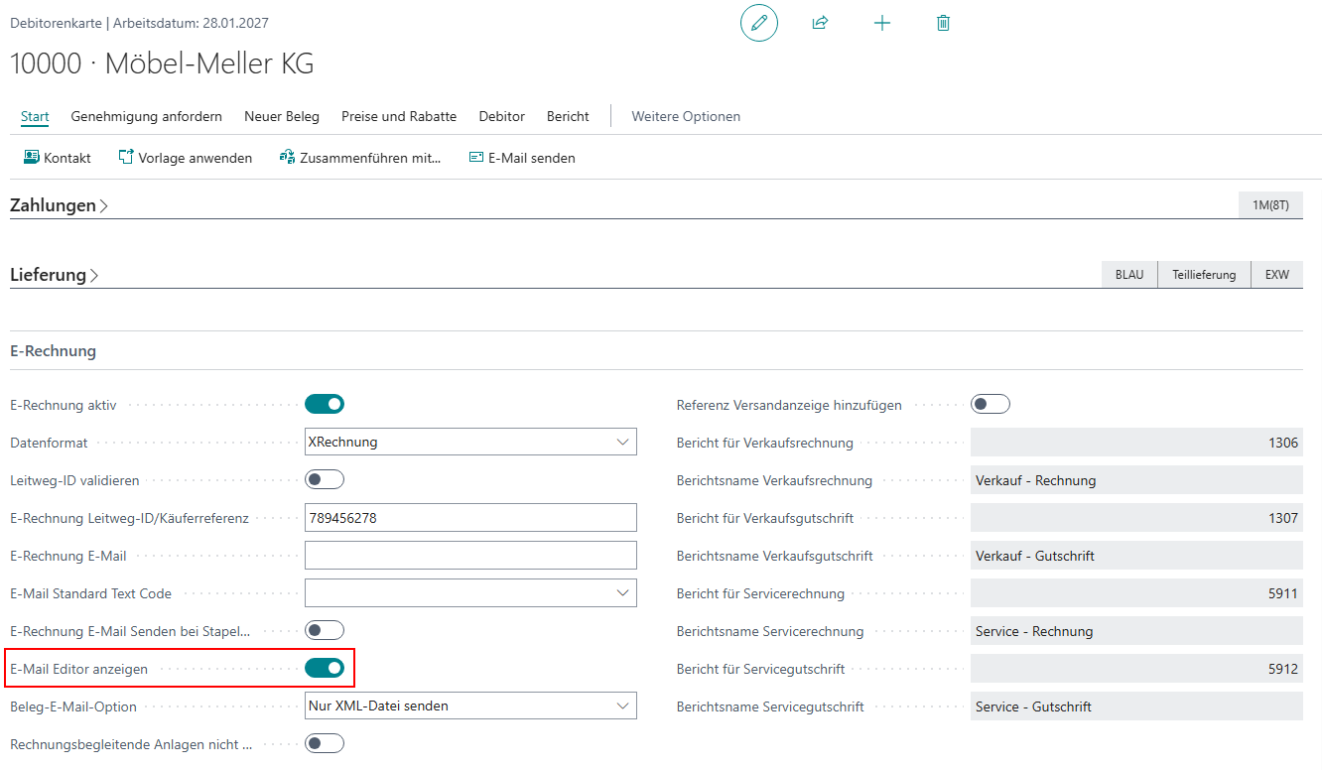1322x770 pixels.
Task: Click Zusammenführen mit... action
Action: [360, 158]
